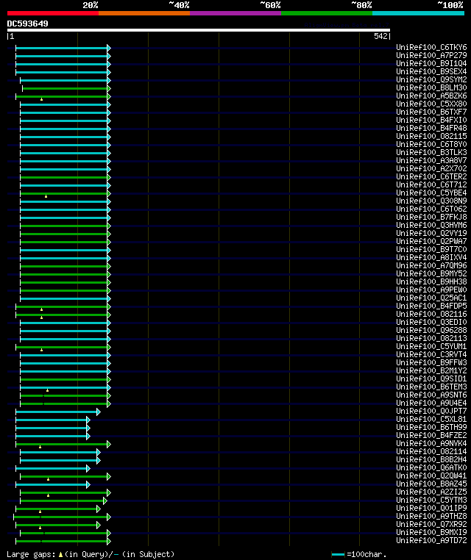Image resolution: width=471 pixels, height=560 pixels.
Task: Open UniRef100_C6TKY6 hit label
Action: pyautogui.click(x=431, y=47)
